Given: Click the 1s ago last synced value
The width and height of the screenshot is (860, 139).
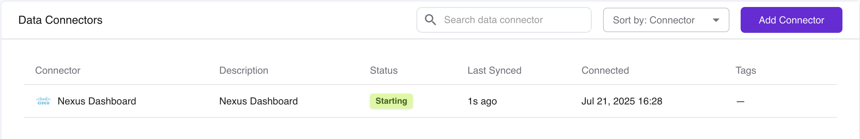Looking at the screenshot, I should coord(482,101).
